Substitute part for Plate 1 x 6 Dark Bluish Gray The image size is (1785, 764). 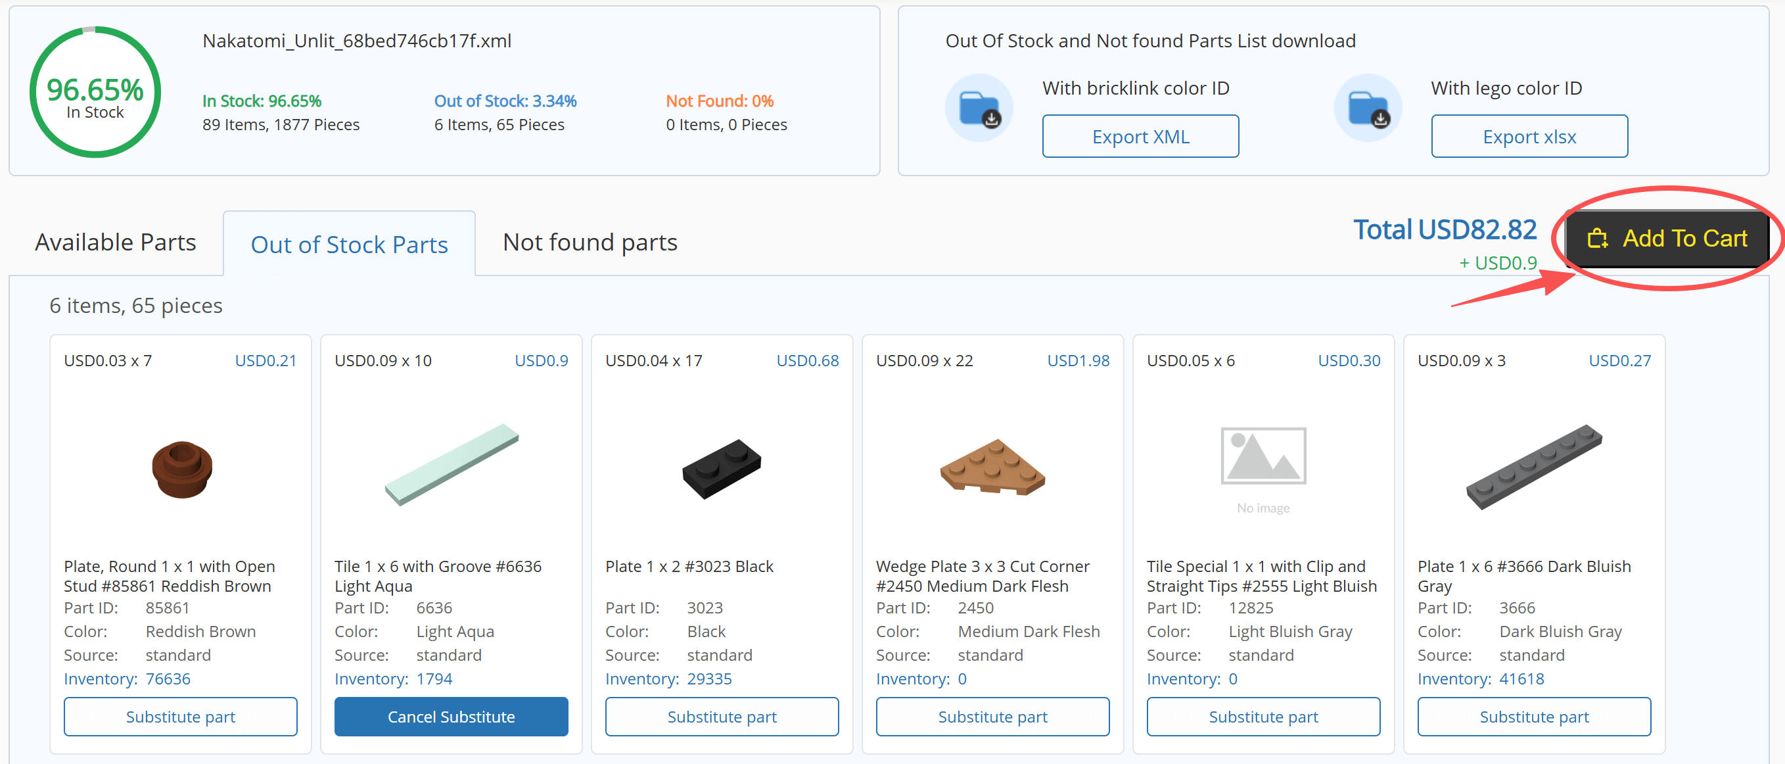click(x=1534, y=716)
